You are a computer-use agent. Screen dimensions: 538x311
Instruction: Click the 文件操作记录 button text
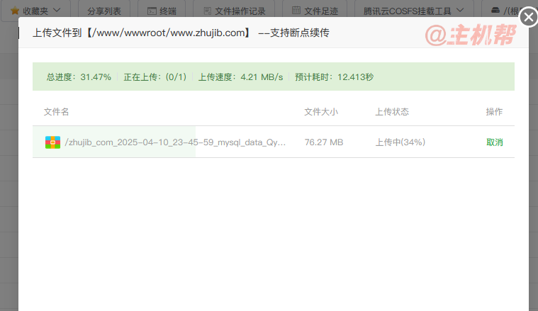click(x=240, y=11)
